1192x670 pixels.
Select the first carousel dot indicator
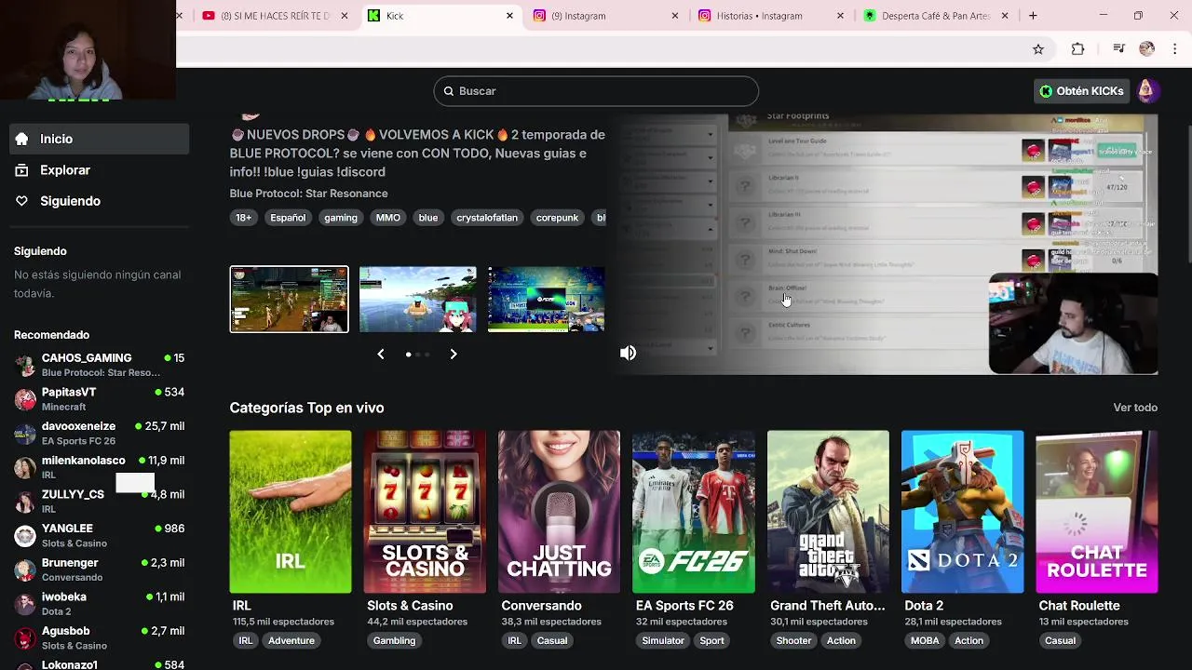[409, 355]
